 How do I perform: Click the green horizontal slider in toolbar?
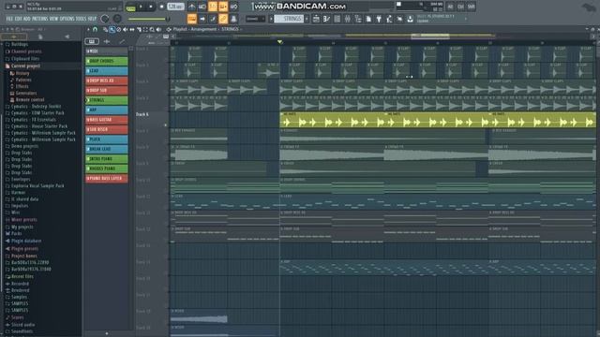tap(148, 19)
